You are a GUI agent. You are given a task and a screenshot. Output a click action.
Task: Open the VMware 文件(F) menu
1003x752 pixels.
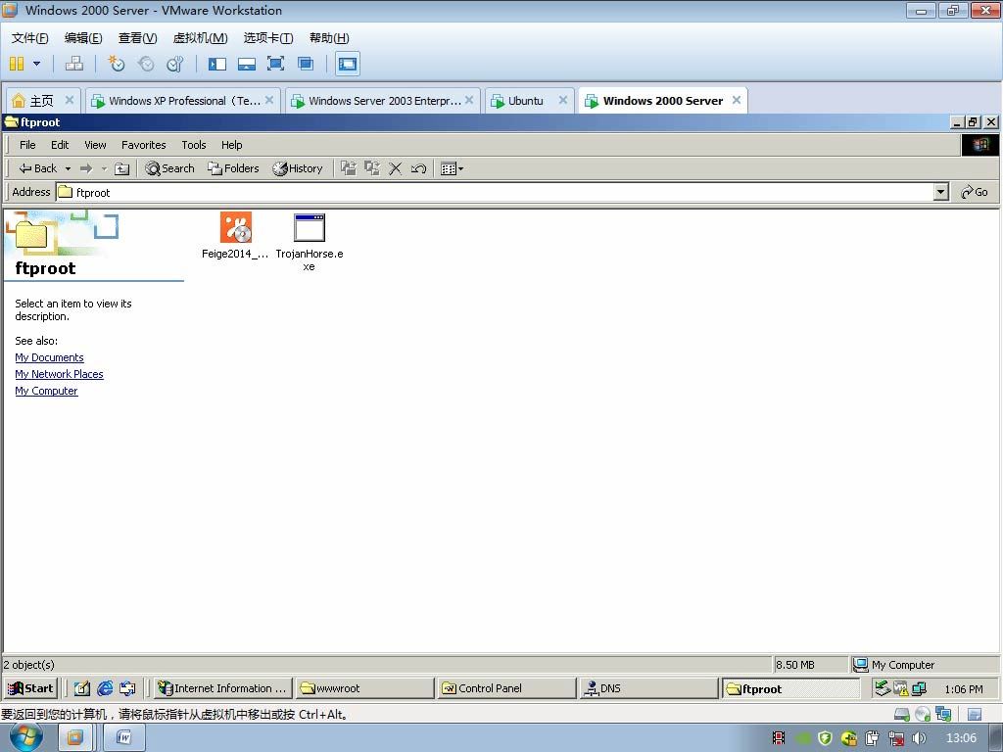[x=29, y=38]
